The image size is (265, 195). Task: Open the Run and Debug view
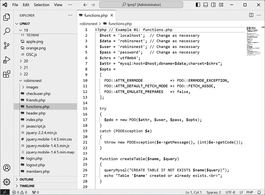(6, 60)
